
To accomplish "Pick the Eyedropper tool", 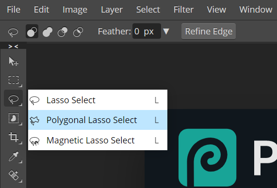I will click(x=14, y=156).
